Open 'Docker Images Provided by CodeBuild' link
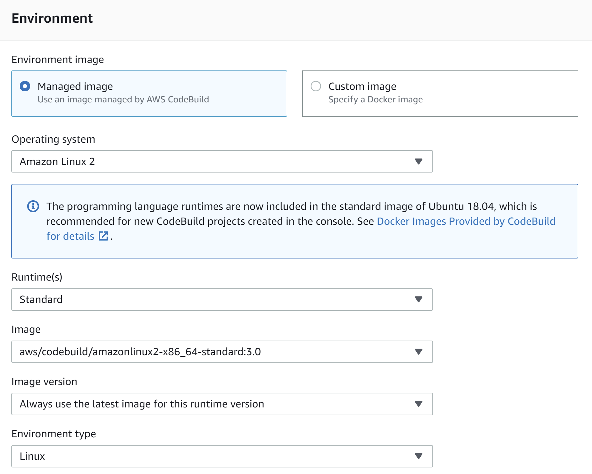This screenshot has height=474, width=592. tap(466, 221)
